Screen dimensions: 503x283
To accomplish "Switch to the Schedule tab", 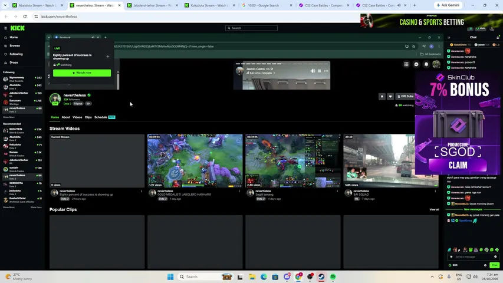I will [101, 117].
